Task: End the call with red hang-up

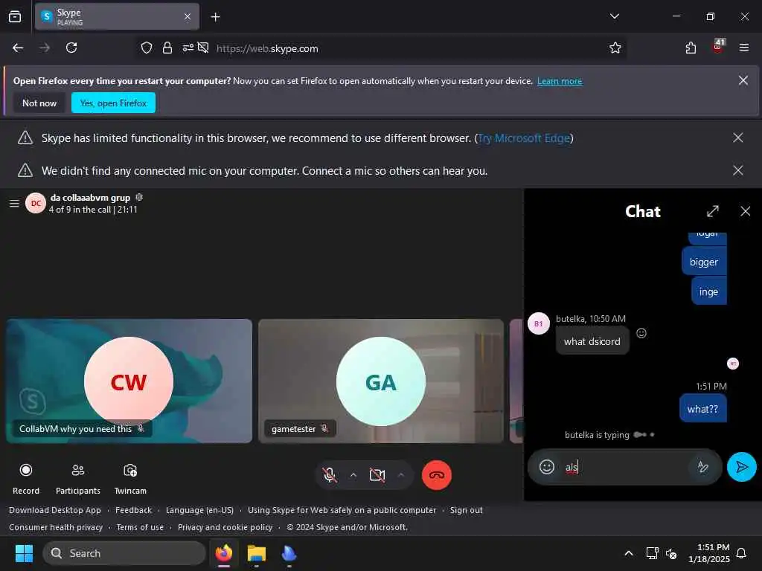Action: (436, 475)
